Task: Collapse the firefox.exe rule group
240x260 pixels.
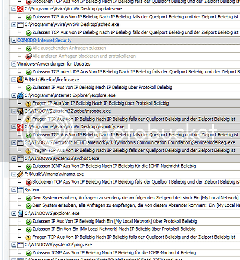Action: coord(14,80)
